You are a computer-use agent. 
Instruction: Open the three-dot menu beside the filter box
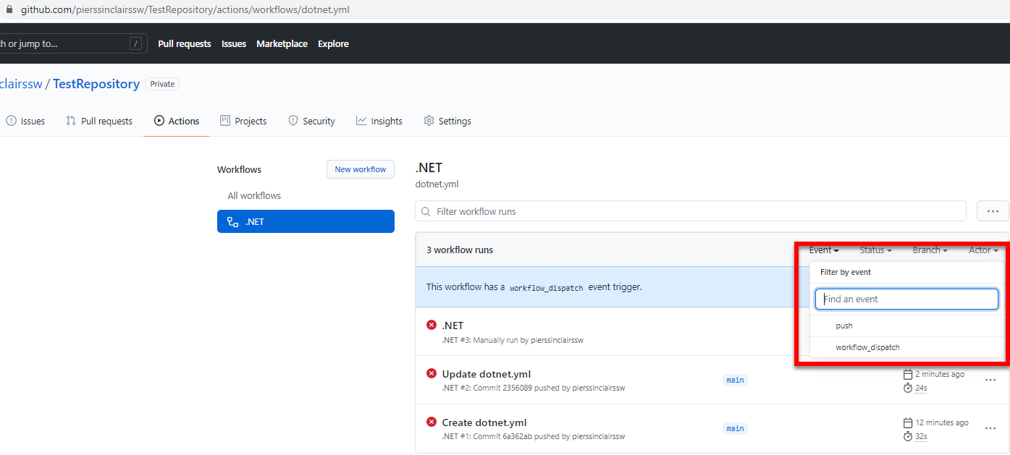(993, 211)
